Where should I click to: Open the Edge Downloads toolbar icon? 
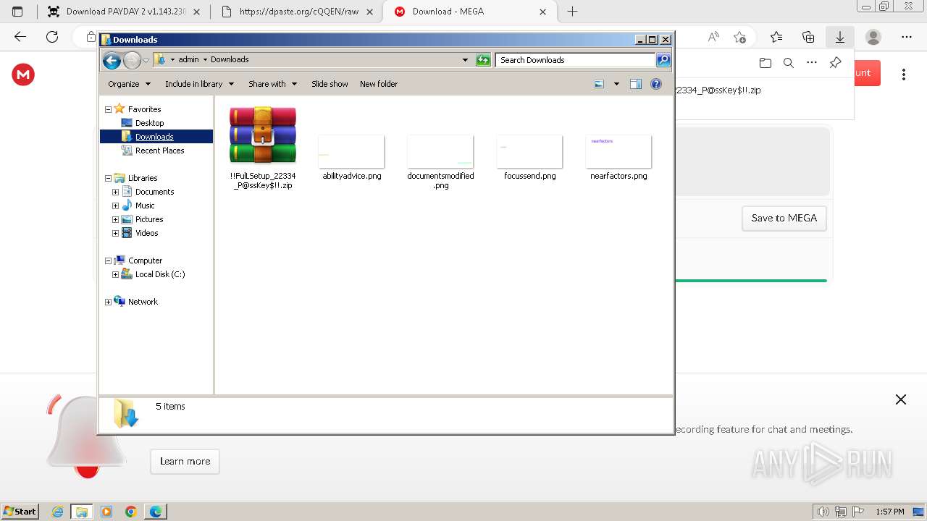(x=840, y=37)
